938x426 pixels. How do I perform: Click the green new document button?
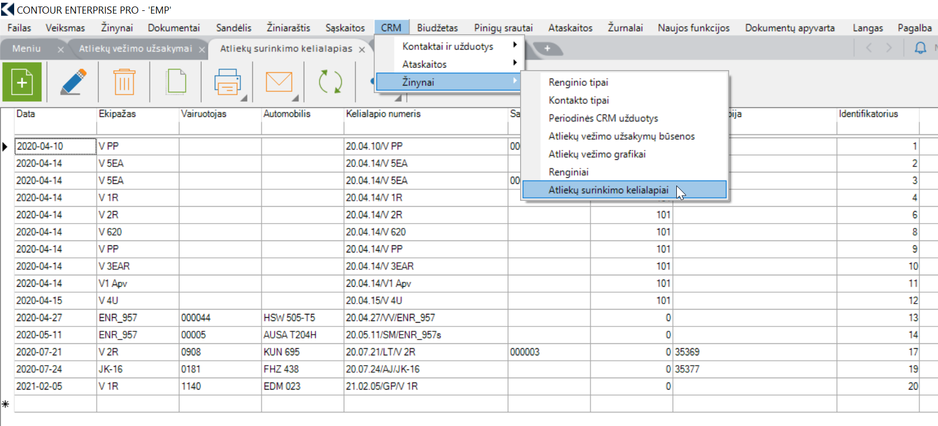[x=22, y=82]
